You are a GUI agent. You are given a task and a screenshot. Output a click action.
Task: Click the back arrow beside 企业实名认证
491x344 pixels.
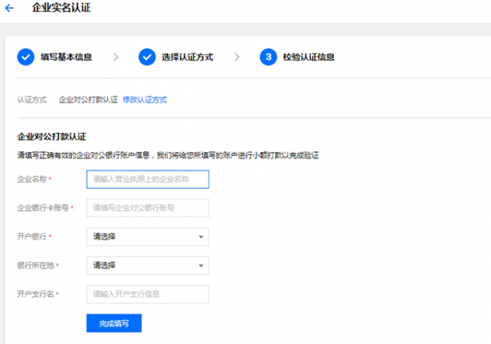click(x=10, y=8)
